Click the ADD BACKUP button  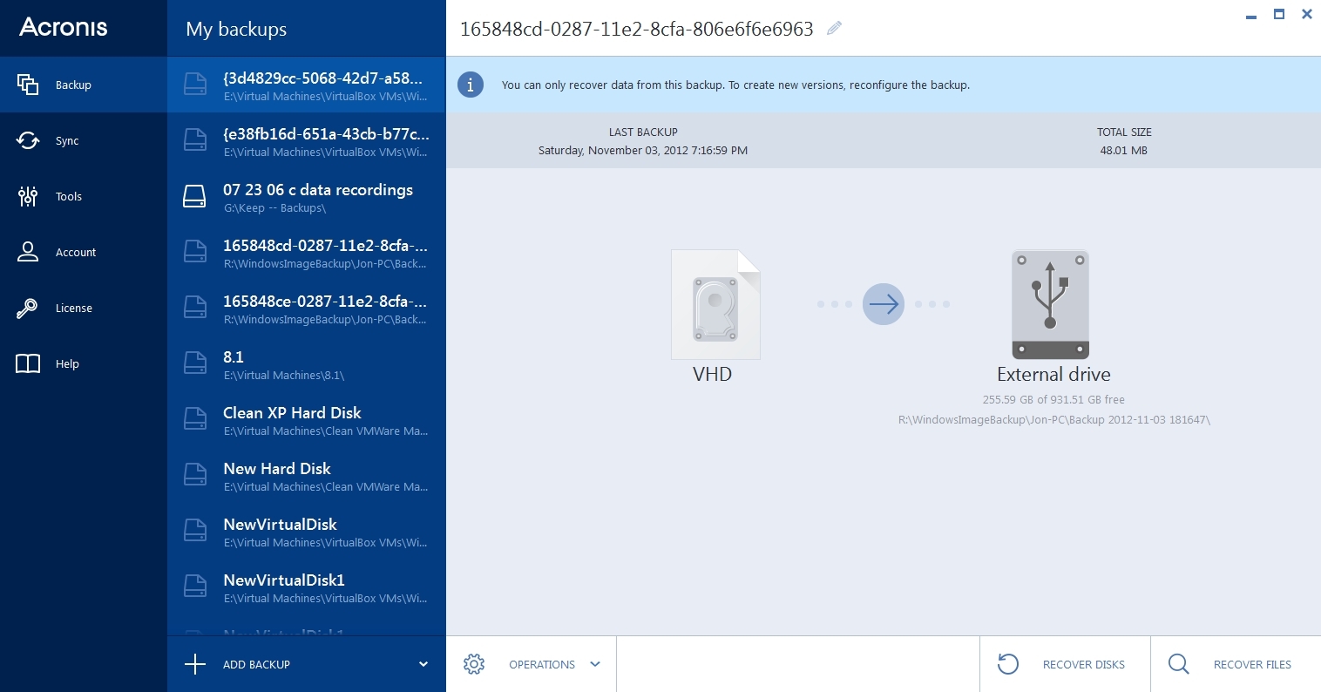256,664
